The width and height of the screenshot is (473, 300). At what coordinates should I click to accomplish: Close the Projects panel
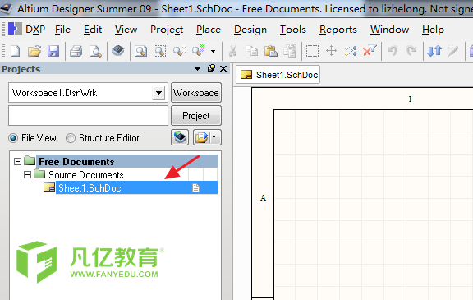point(223,69)
